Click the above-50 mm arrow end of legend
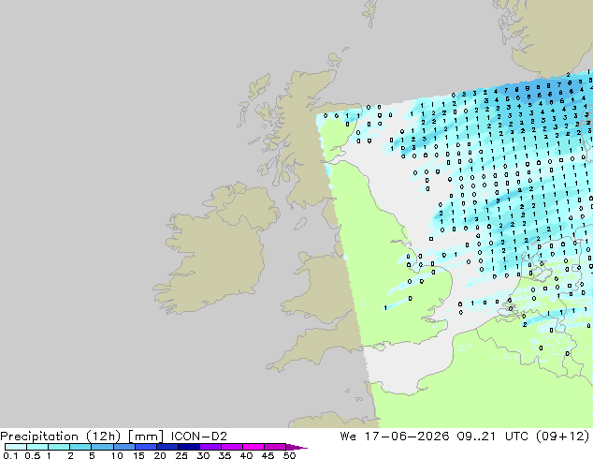The width and height of the screenshot is (593, 459). (296, 447)
